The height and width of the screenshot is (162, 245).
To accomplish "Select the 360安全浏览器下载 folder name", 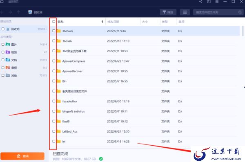I will pyautogui.click(x=74, y=51).
